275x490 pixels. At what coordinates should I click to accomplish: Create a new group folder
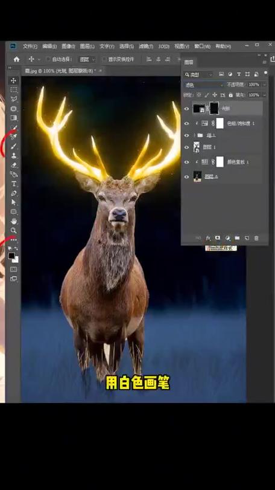tap(237, 238)
